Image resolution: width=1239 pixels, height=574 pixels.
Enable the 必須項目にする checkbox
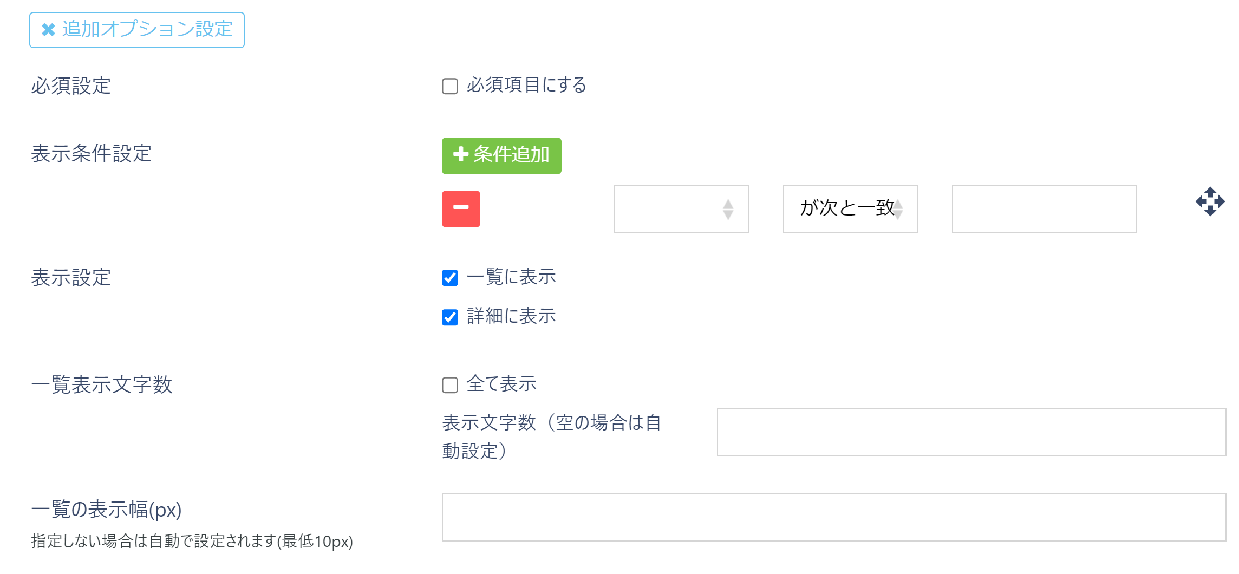pos(449,84)
